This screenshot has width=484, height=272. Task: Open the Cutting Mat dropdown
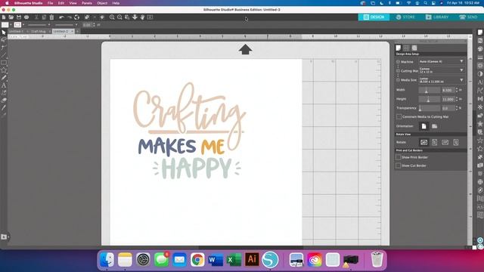pyautogui.click(x=442, y=70)
